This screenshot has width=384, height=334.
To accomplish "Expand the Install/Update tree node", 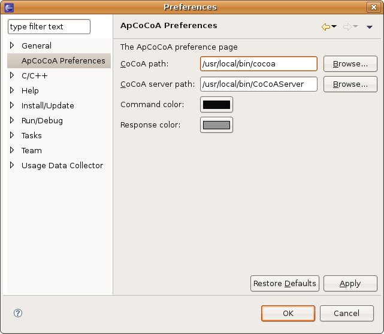I will (12, 105).
